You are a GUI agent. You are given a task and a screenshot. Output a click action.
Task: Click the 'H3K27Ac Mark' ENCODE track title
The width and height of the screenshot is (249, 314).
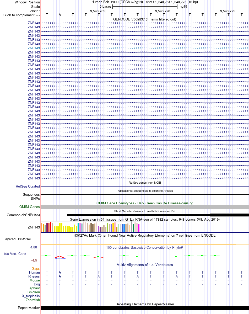click(144, 236)
